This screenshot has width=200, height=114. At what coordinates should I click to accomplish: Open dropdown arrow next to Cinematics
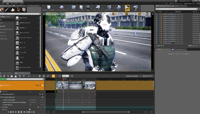pos(115,8)
